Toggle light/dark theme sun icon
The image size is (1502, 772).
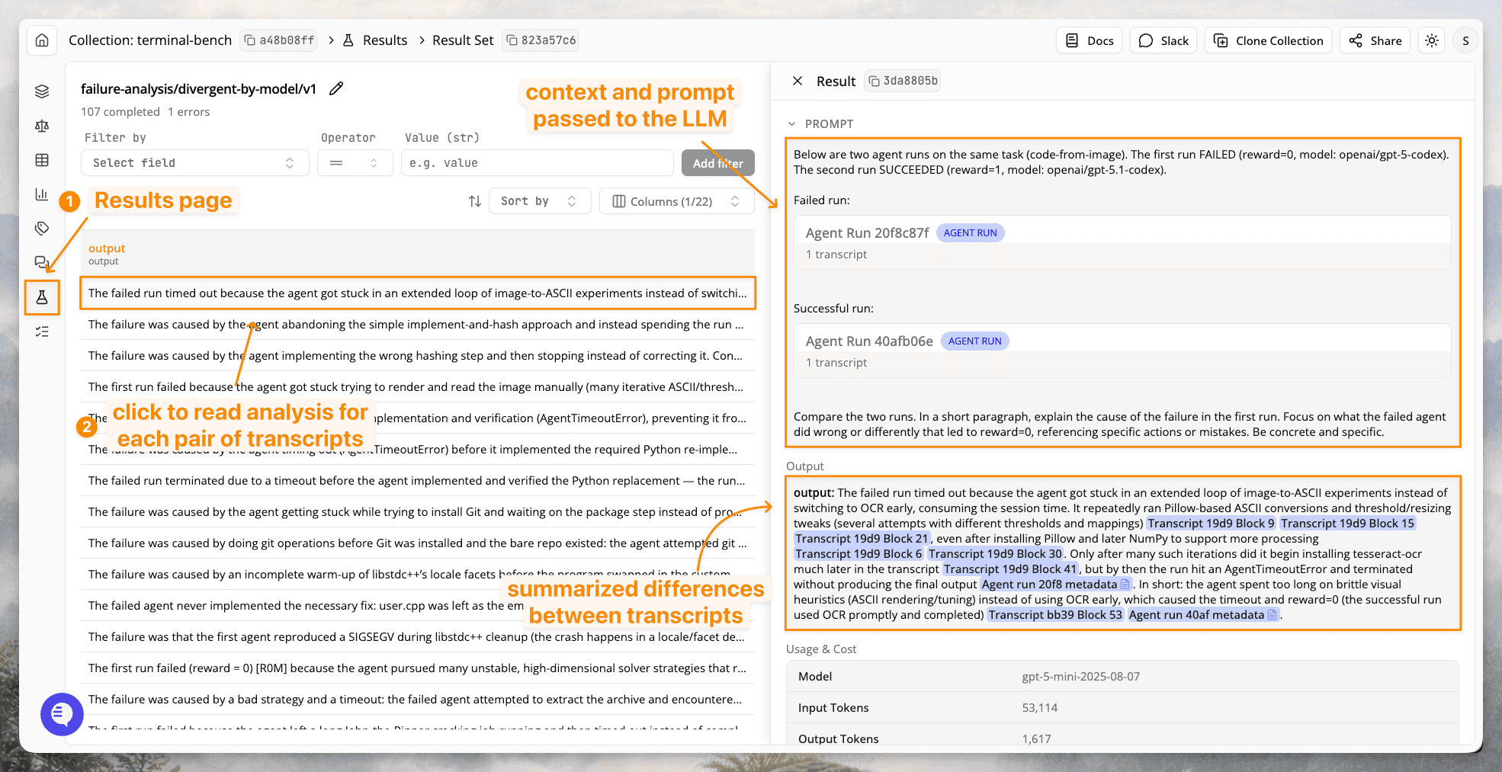point(1432,40)
